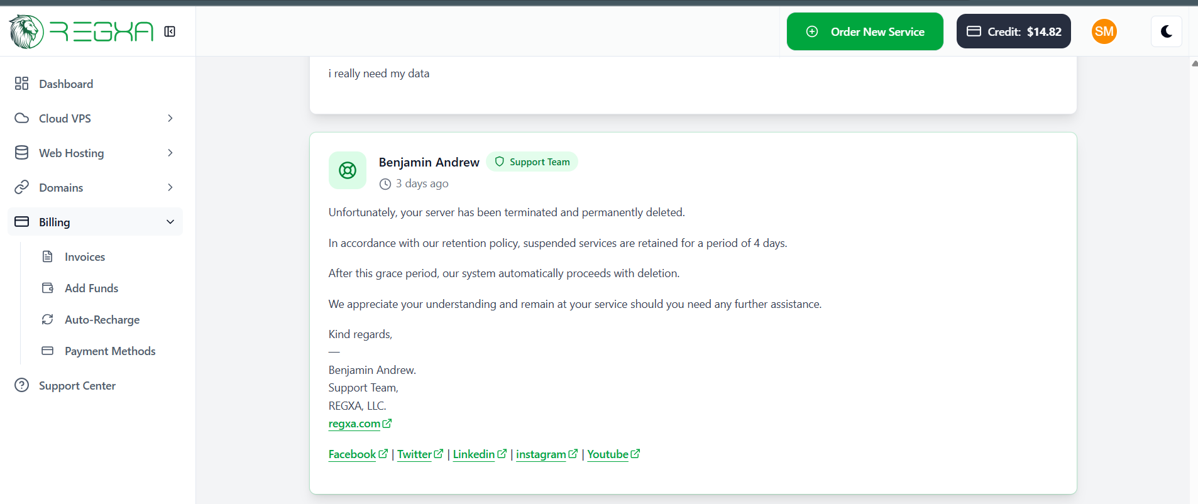Click the Credit: $14.82 button
The height and width of the screenshot is (504, 1198).
(x=1014, y=31)
